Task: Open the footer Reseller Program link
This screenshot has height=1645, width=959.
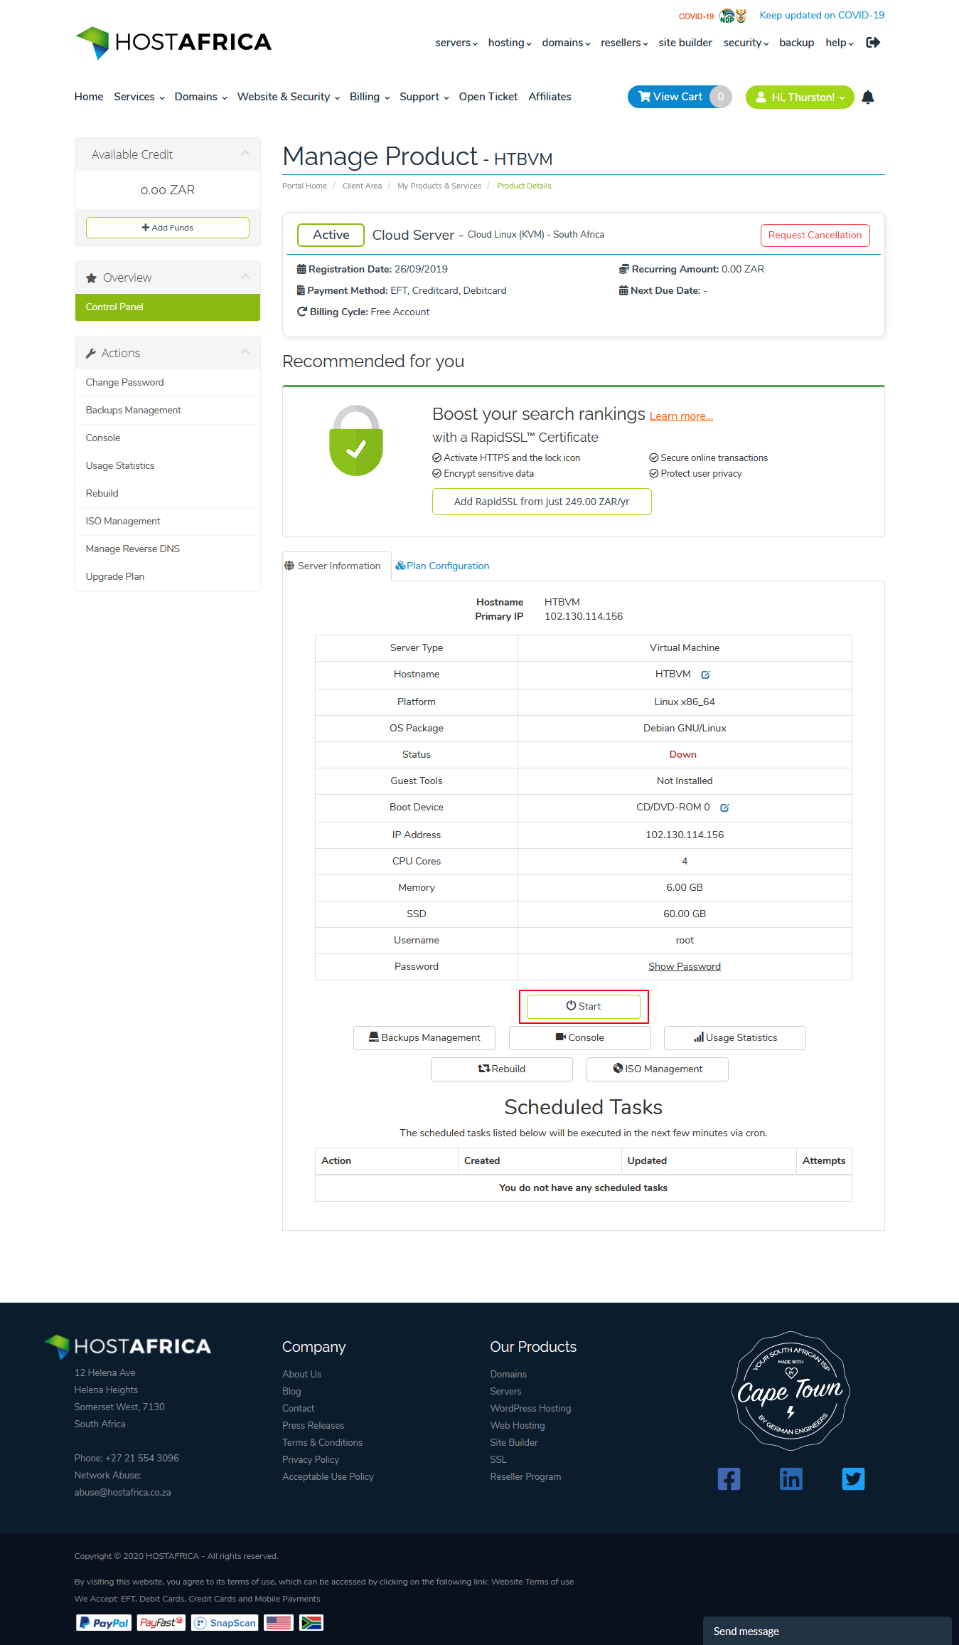Action: coord(525,1477)
